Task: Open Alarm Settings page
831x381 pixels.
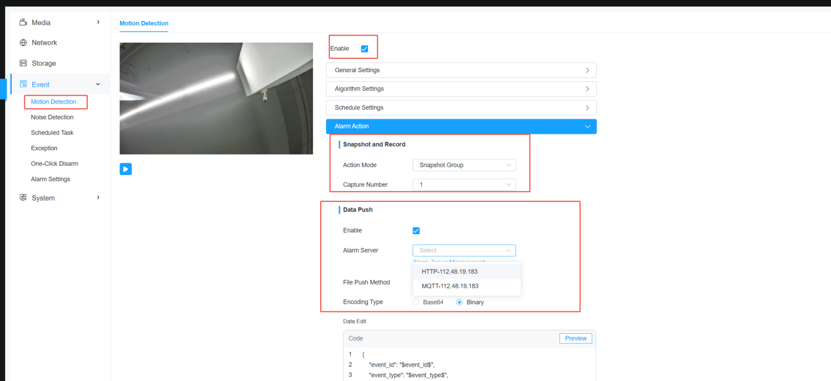Action: pyautogui.click(x=51, y=179)
